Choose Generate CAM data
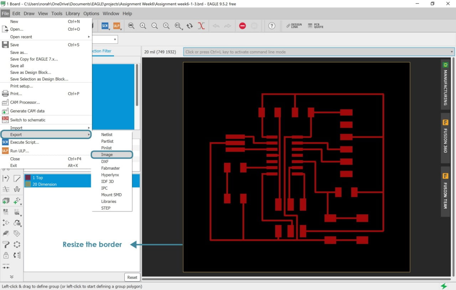 [46, 111]
